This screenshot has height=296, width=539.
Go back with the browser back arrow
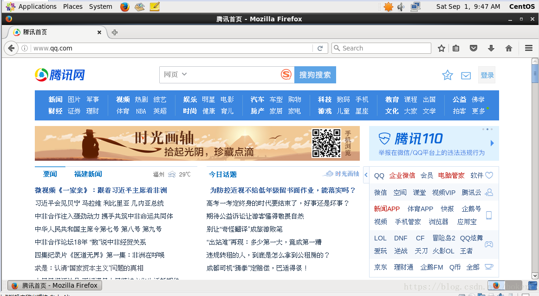click(11, 48)
